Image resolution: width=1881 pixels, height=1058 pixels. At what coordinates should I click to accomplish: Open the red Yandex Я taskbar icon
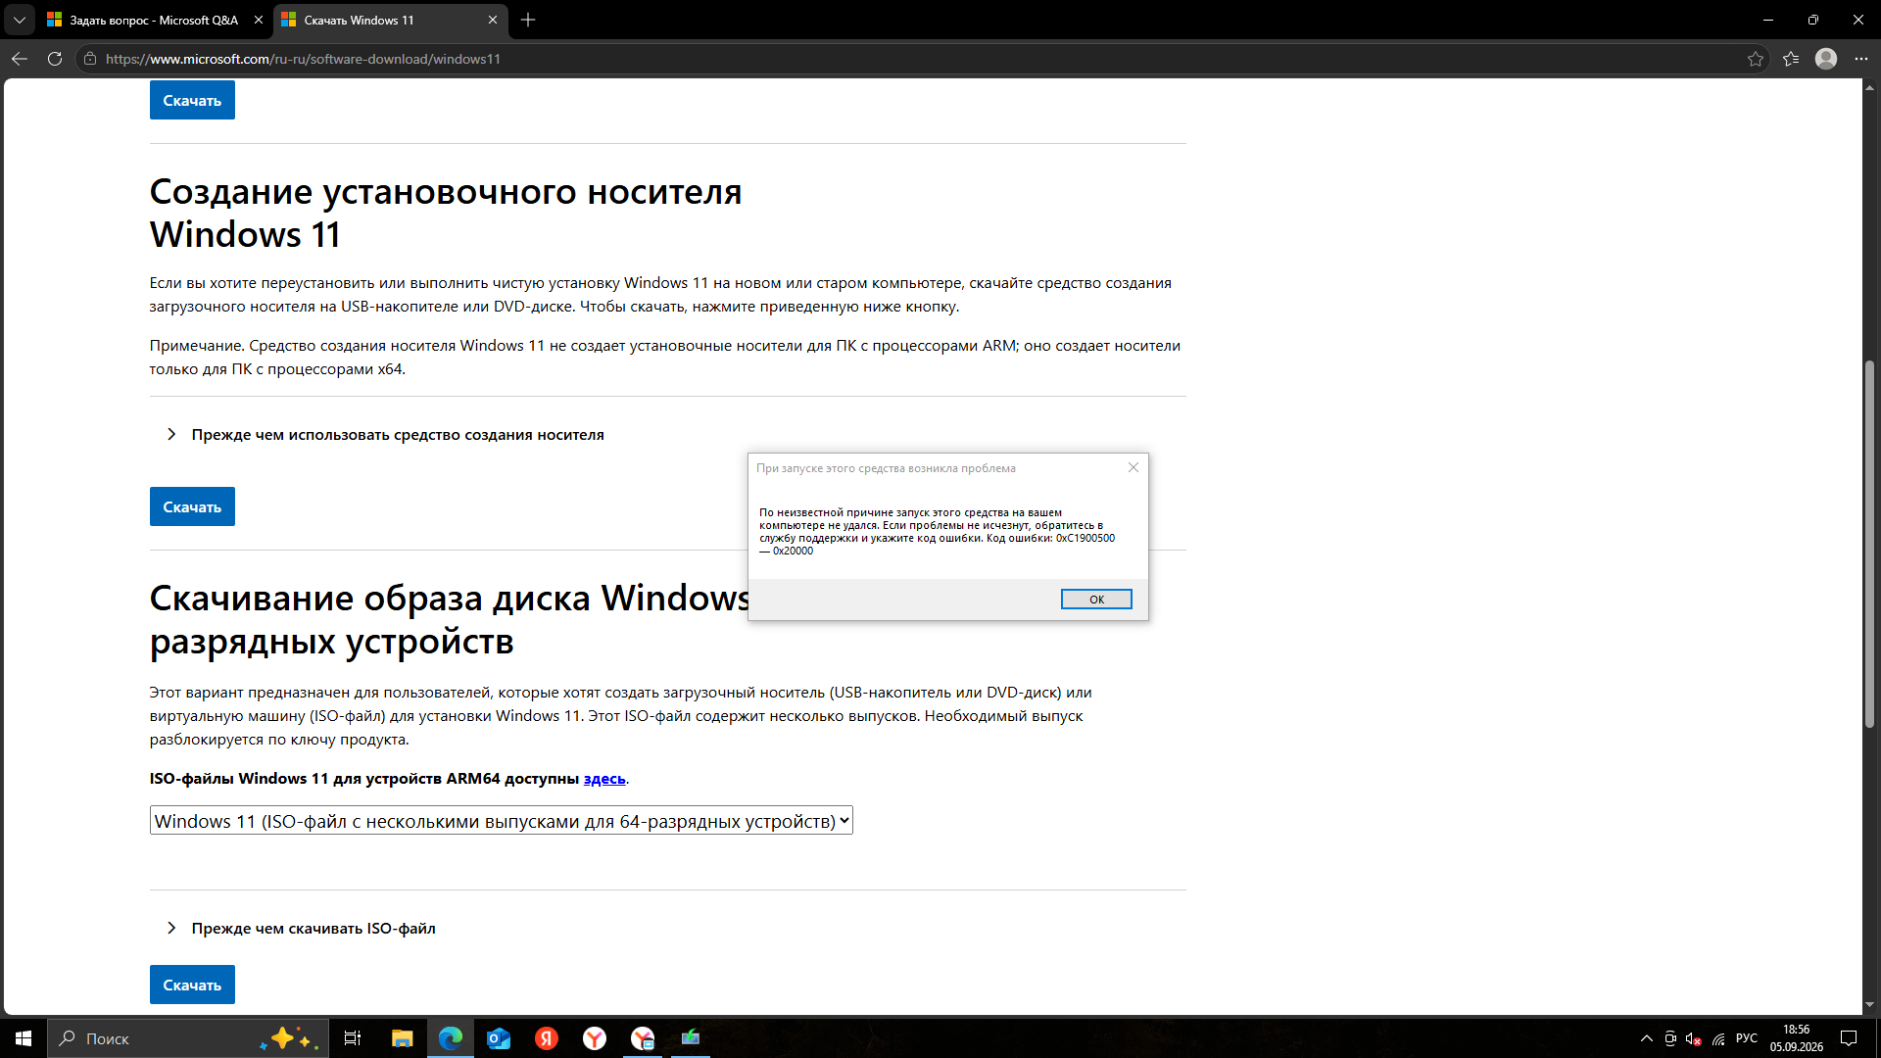(x=547, y=1038)
